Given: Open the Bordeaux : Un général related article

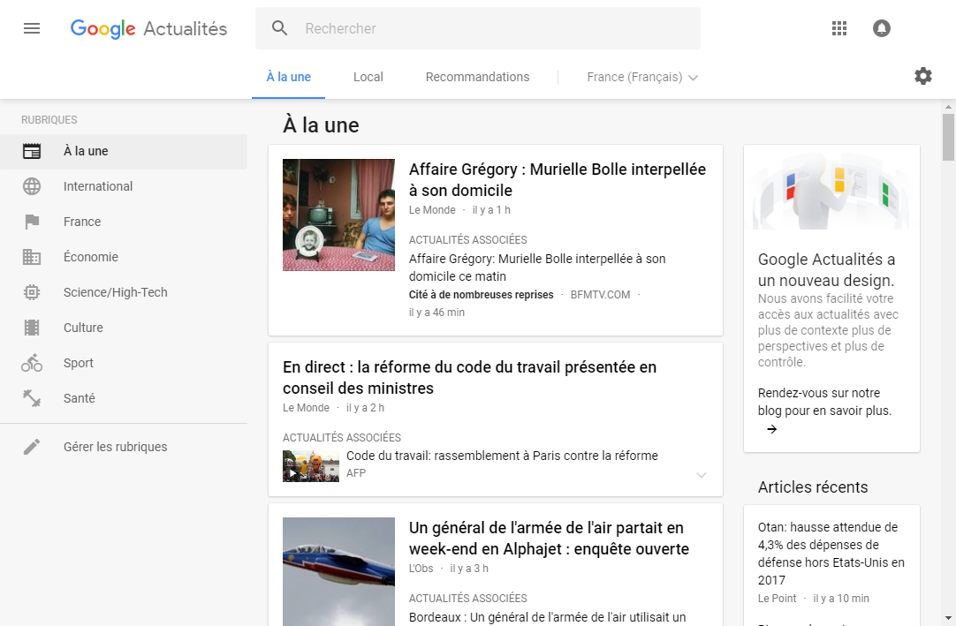Looking at the screenshot, I should (548, 617).
